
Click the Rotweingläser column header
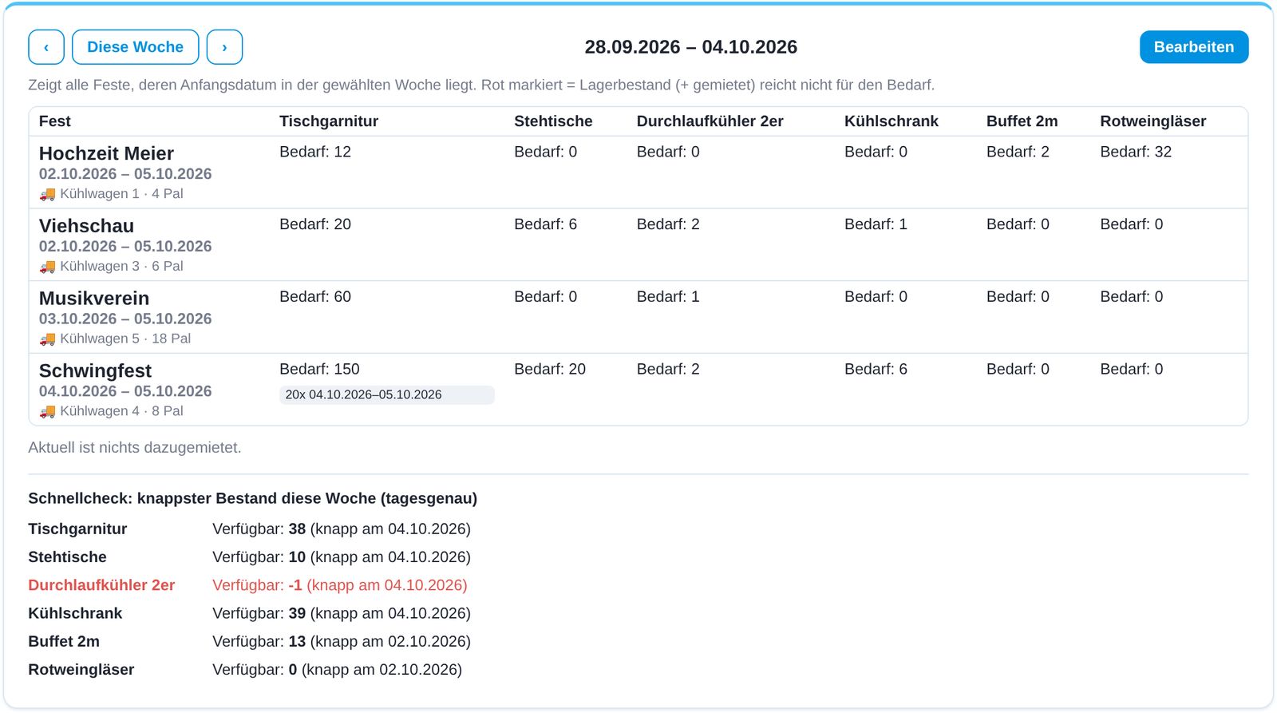[1153, 121]
